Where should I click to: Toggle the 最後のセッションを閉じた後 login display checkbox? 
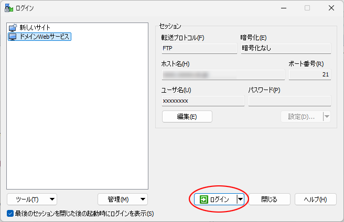click(x=10, y=213)
